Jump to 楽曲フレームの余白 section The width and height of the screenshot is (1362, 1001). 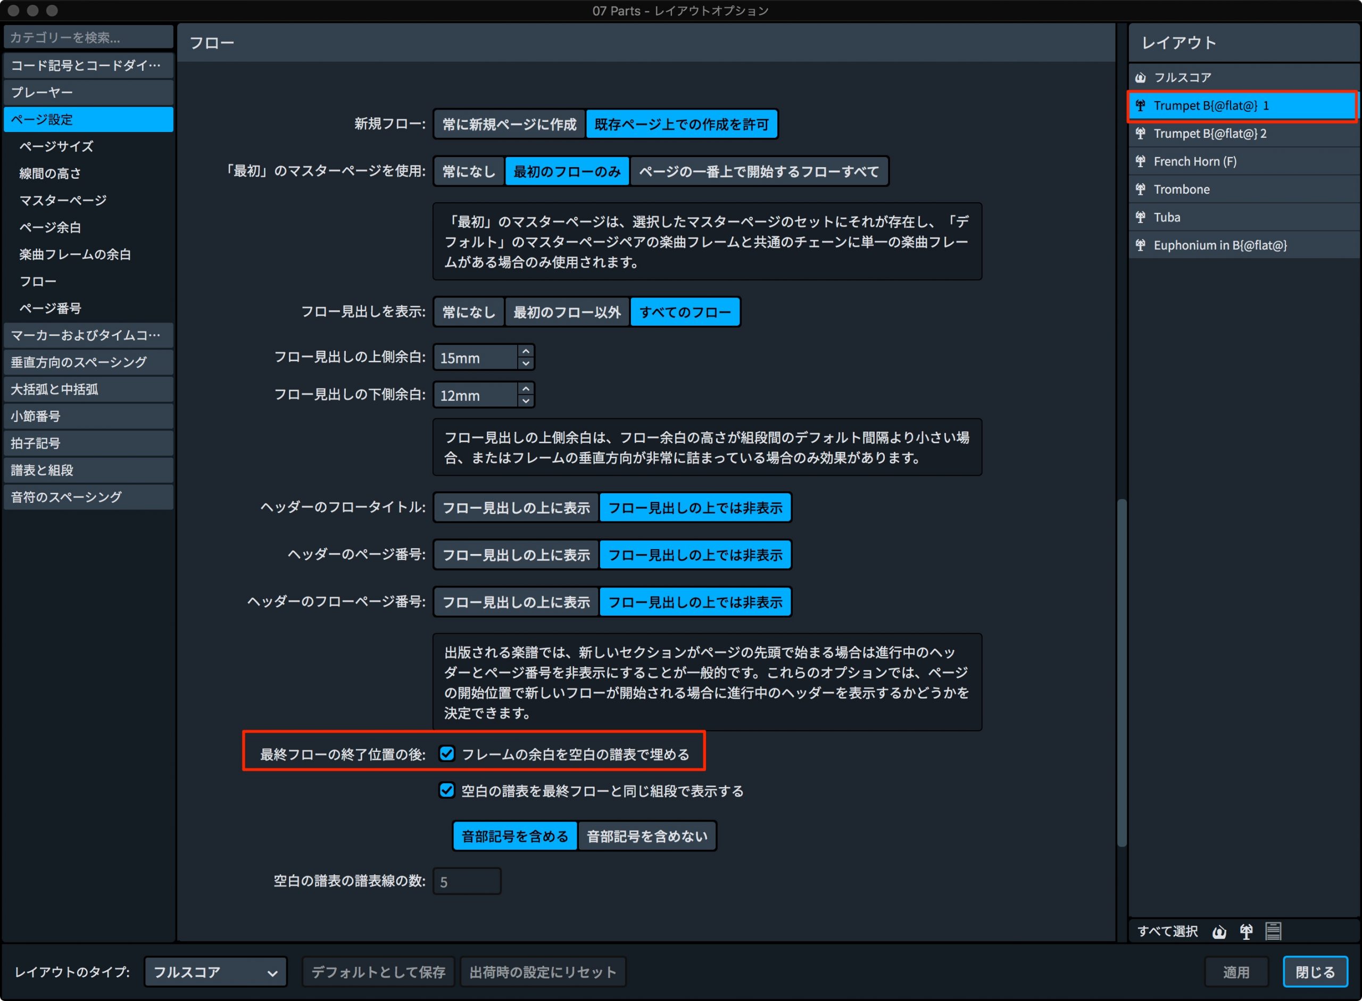(75, 254)
